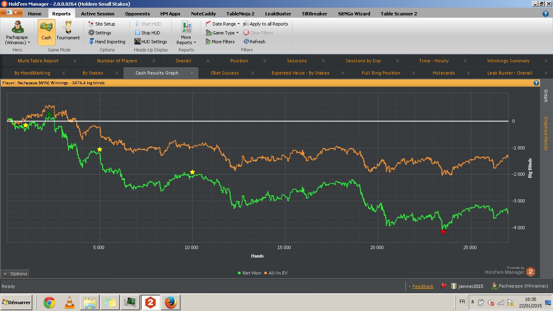This screenshot has height=311, width=553.
Task: Open the Game Type filter dropdown
Action: 222,33
